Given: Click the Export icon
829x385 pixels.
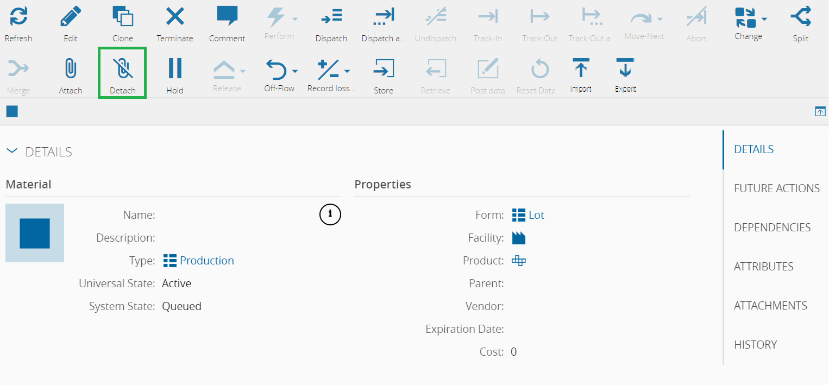Looking at the screenshot, I should tap(625, 69).
